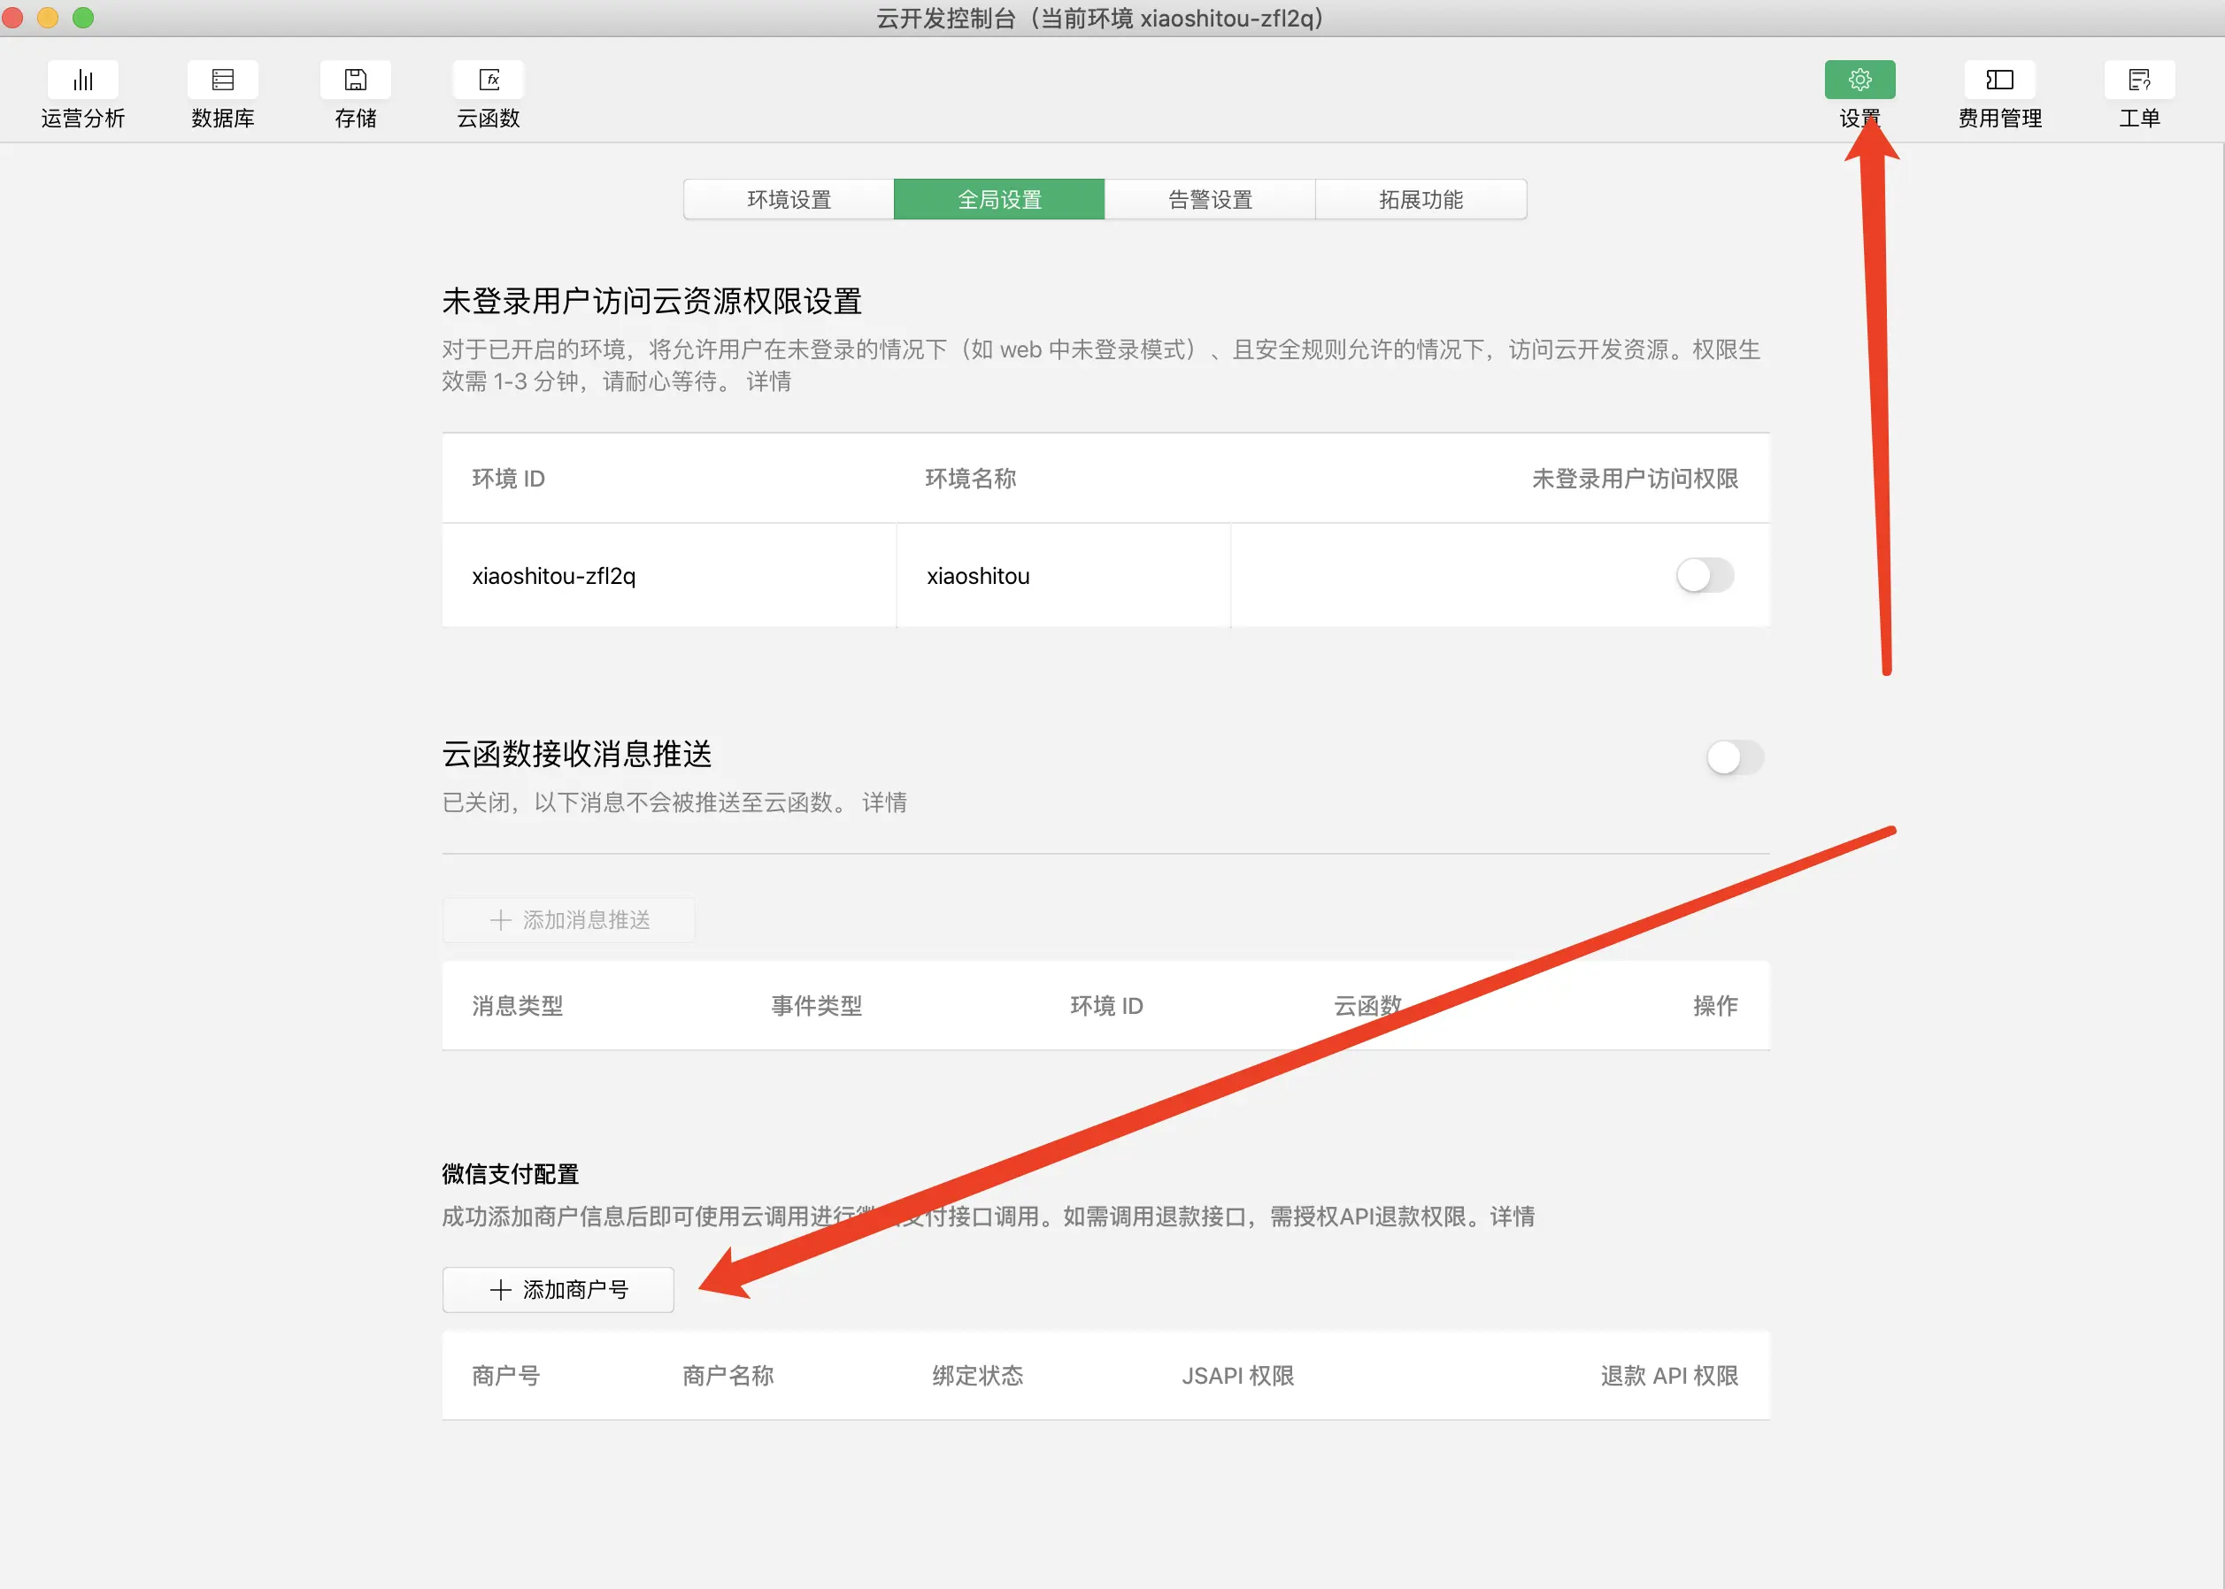Enable 云函数接收消息推送 switch
Image resolution: width=2225 pixels, height=1589 pixels.
[x=1734, y=757]
